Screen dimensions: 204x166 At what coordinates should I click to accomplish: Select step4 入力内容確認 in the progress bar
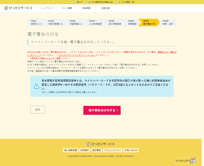click(x=95, y=22)
